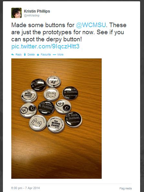Open Kristin Phillips' profile avatar
144x192 pixels.
point(16,13)
